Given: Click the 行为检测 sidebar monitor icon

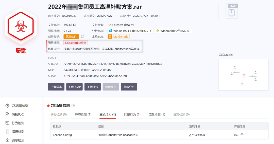Looking at the screenshot, I should tap(7, 123).
